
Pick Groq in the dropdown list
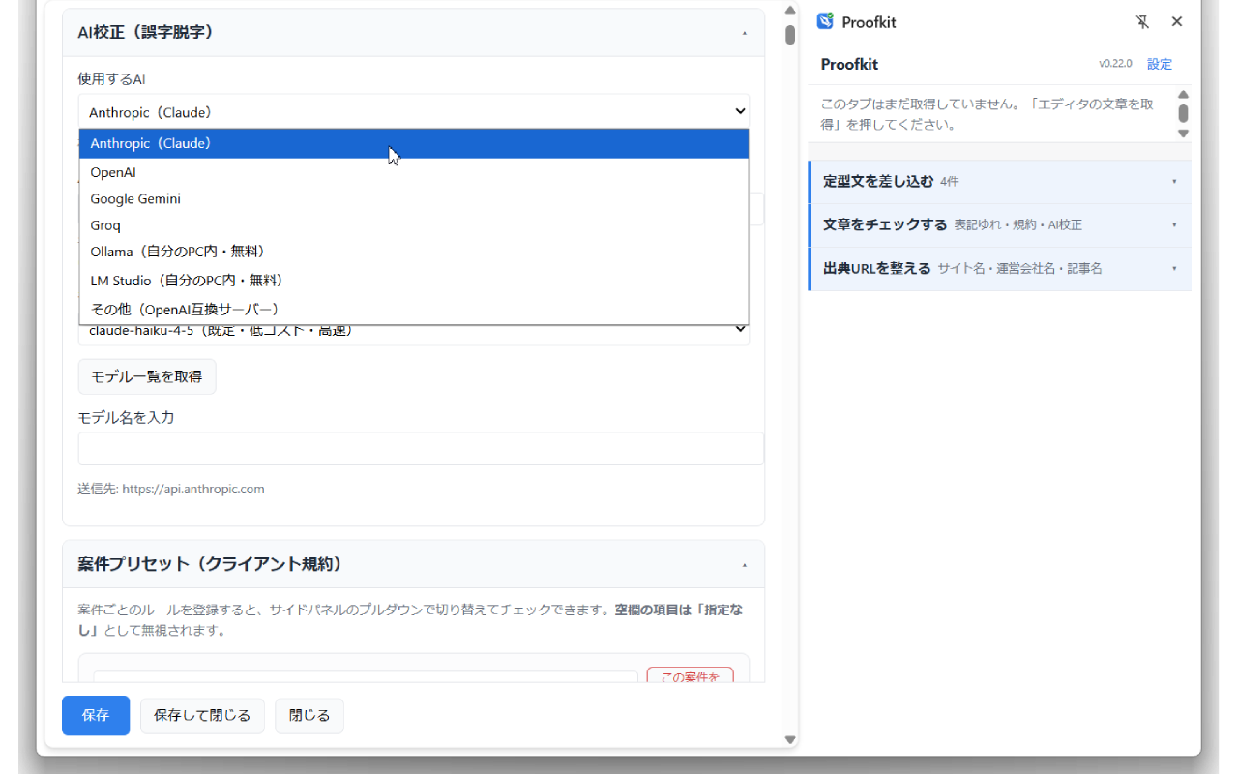point(414,225)
